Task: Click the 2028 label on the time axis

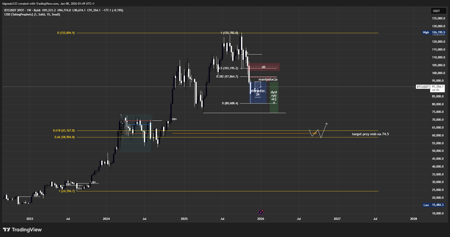Action: pyautogui.click(x=414, y=218)
